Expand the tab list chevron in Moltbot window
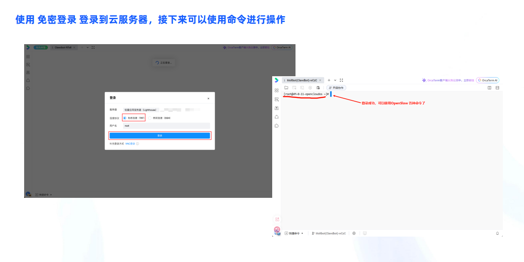524x262 pixels. (x=335, y=80)
